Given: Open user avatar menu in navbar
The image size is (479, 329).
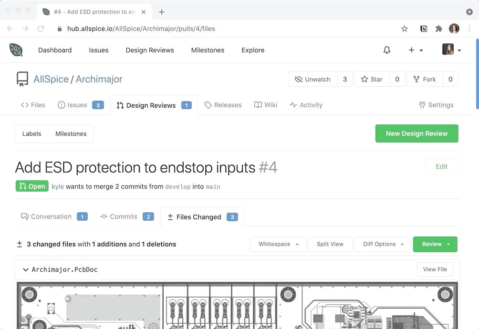Looking at the screenshot, I should 451,50.
